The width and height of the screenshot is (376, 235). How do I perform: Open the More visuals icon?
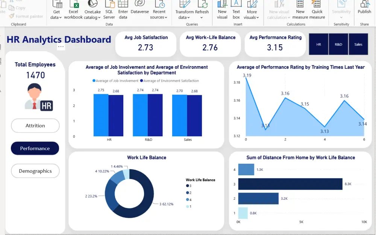[252, 4]
